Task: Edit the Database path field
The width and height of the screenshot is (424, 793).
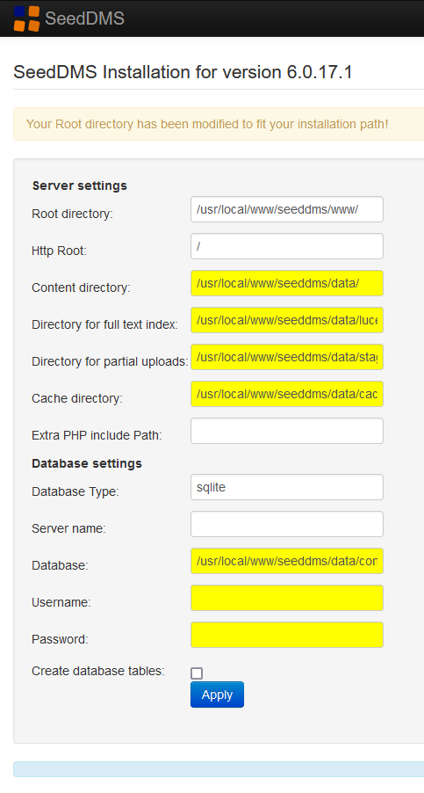Action: [x=287, y=561]
